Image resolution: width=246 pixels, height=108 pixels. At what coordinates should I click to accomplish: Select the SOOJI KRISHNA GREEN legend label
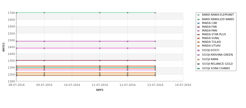[x=217, y=55]
